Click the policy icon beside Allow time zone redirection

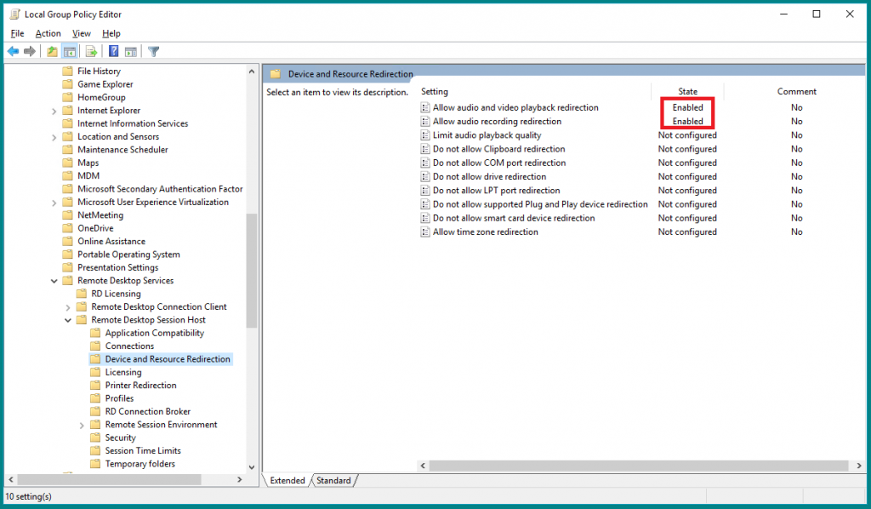(x=425, y=232)
